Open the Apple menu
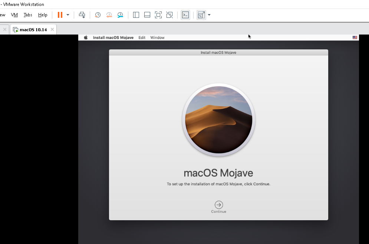 86,38
